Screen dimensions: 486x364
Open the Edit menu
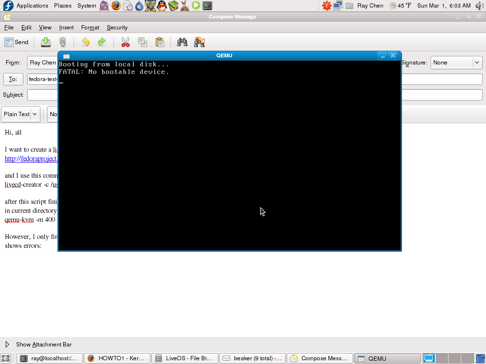(27, 27)
